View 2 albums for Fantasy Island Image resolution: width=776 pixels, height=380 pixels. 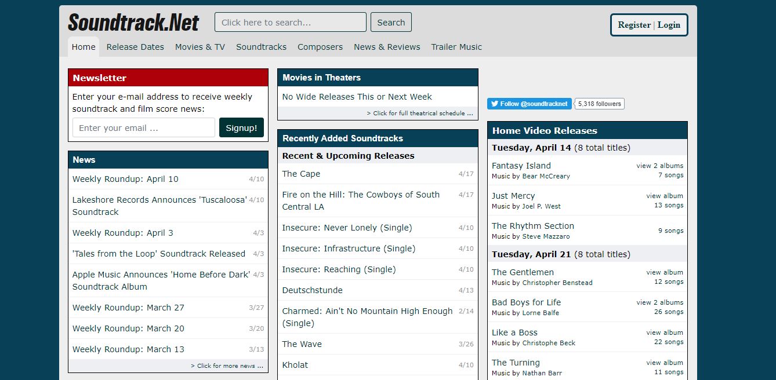(660, 166)
